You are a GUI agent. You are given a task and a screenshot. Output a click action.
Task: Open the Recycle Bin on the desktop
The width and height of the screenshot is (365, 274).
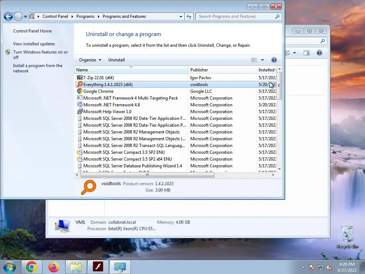(347, 237)
